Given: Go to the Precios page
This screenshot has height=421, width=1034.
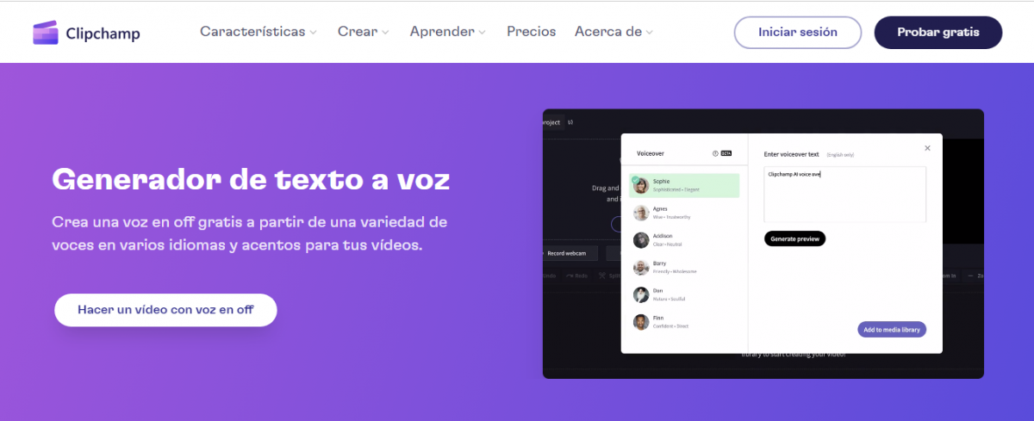Looking at the screenshot, I should 531,32.
